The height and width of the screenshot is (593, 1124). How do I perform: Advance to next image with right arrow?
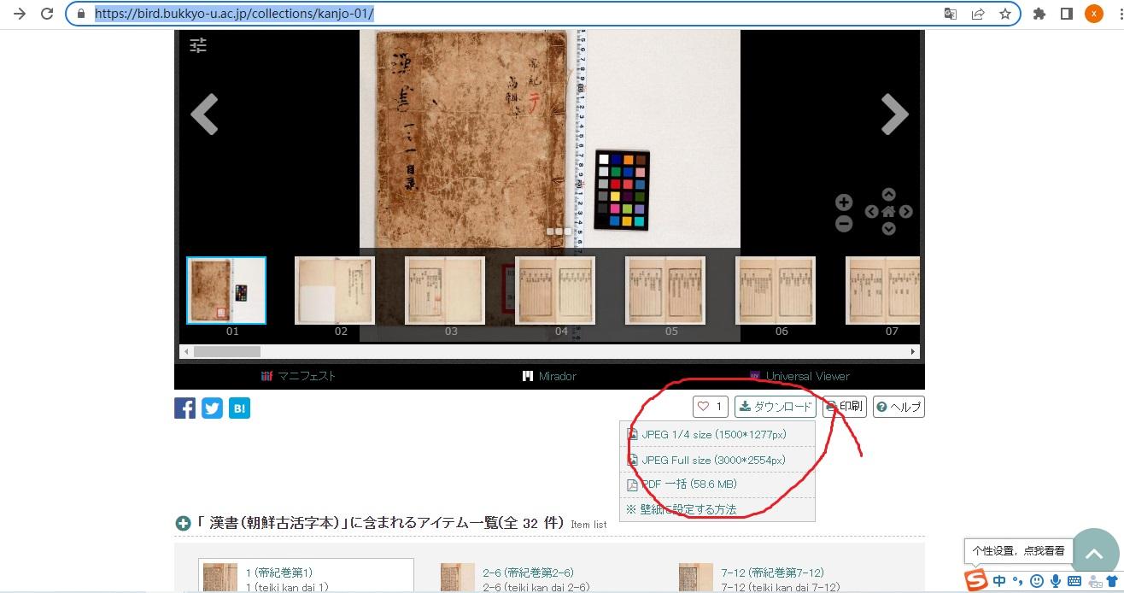click(x=894, y=114)
